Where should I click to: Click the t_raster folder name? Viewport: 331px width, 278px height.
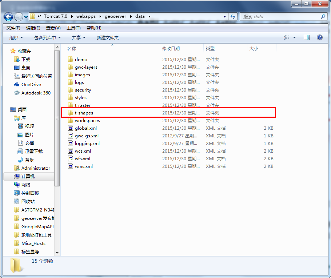point(83,105)
